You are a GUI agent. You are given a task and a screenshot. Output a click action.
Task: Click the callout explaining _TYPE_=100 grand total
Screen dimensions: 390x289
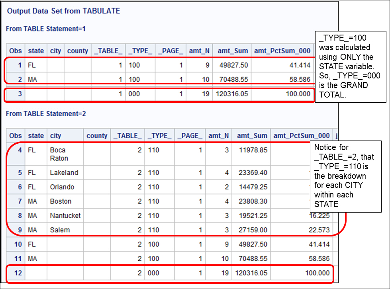coord(350,66)
